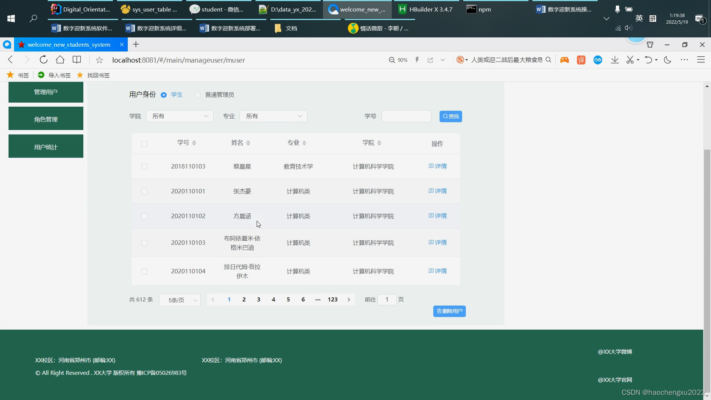Go to page 123 in pagination
This screenshot has height=400, width=711.
(x=333, y=300)
